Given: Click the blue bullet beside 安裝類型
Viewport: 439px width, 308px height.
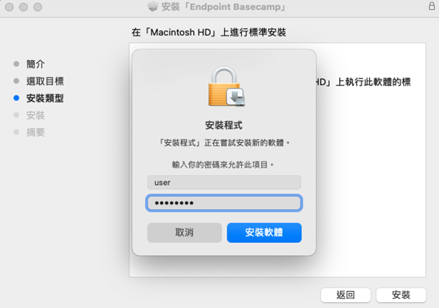Looking at the screenshot, I should 16,98.
